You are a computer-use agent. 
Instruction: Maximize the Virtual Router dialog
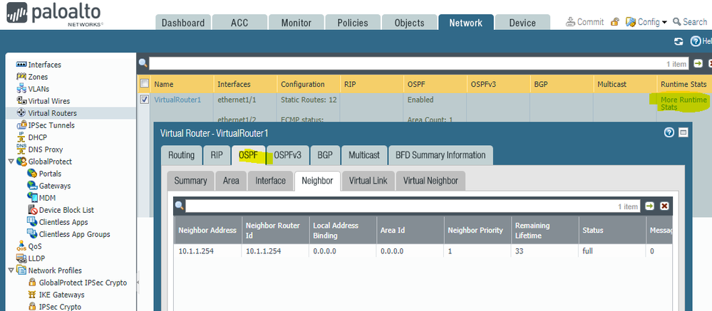click(683, 132)
